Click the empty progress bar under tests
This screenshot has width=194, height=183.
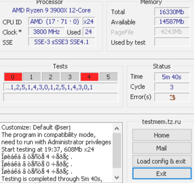click(61, 97)
